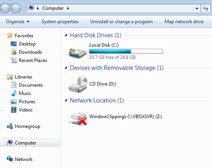
Task: Collapse the Hard Disk Drives group
Action: click(66, 35)
